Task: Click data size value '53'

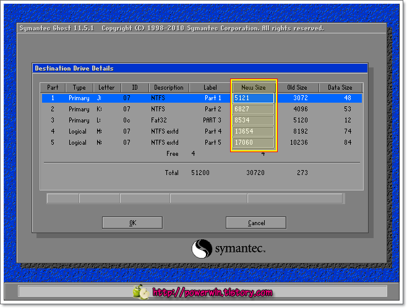Action: (348, 109)
